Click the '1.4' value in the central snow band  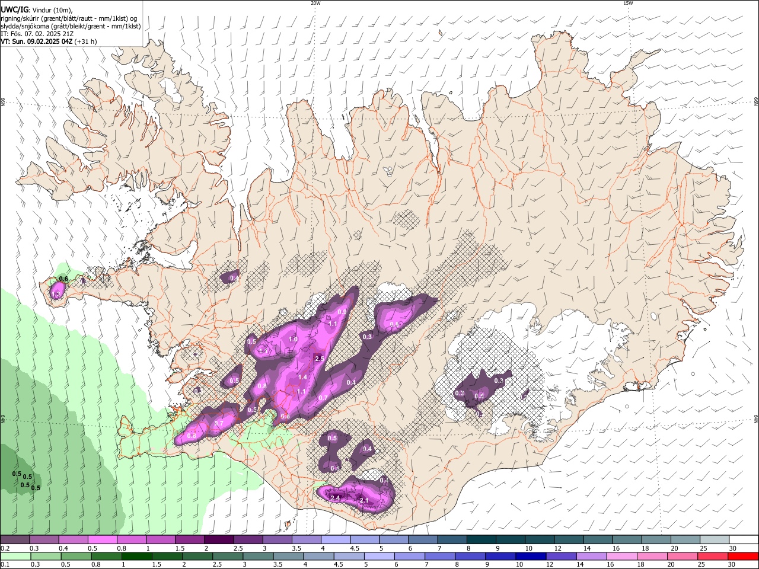(x=302, y=377)
